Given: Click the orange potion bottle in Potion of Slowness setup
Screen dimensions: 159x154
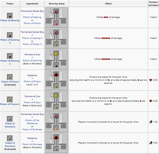Looking at the screenshot, I should 56,128.
